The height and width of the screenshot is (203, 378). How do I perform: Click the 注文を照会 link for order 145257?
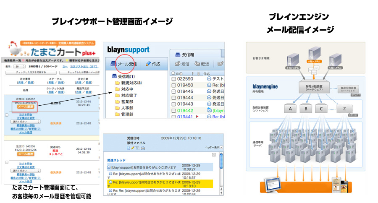pos(26,115)
